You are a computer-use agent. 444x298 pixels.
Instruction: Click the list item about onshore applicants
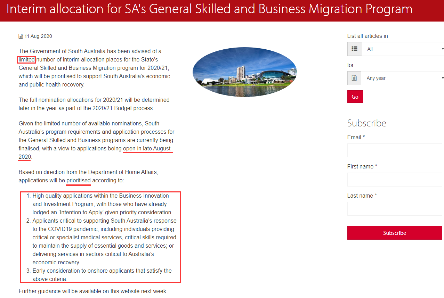point(102,275)
